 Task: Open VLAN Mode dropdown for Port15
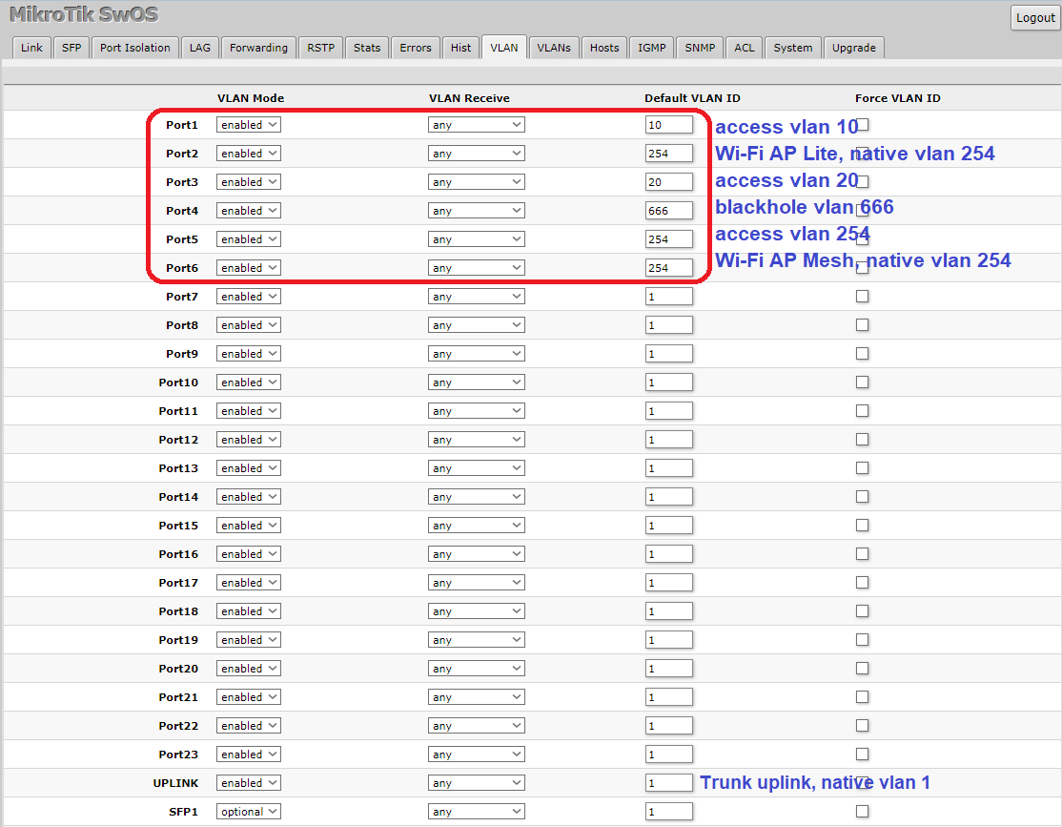point(249,526)
